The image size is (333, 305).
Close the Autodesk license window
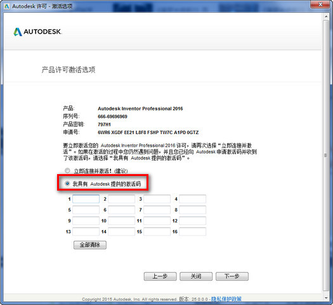320,4
